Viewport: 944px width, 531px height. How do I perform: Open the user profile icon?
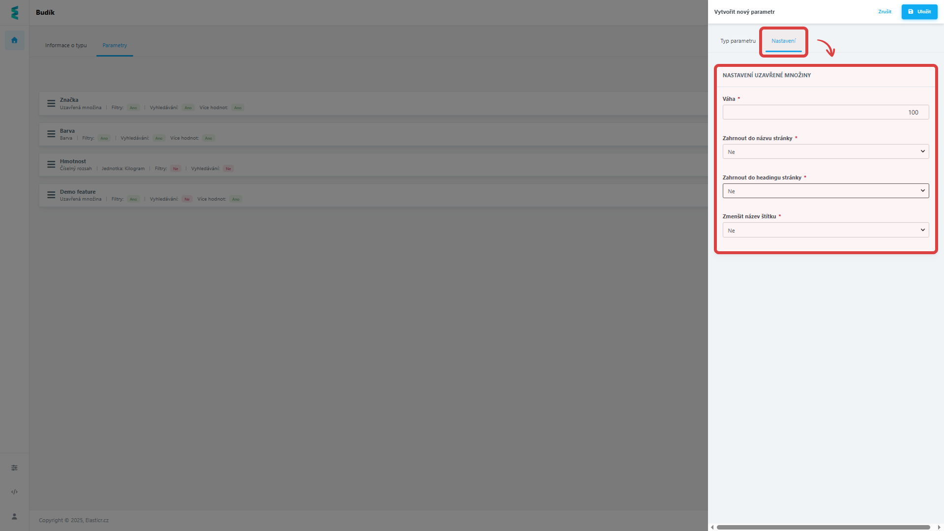click(14, 516)
